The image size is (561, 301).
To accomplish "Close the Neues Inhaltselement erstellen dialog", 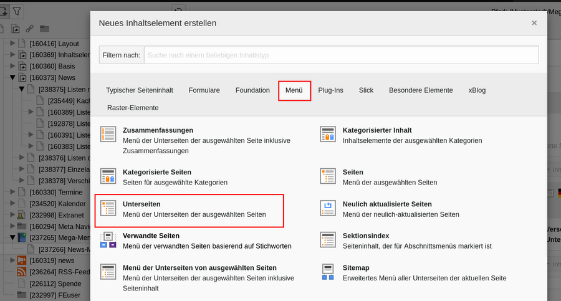I will (x=534, y=23).
